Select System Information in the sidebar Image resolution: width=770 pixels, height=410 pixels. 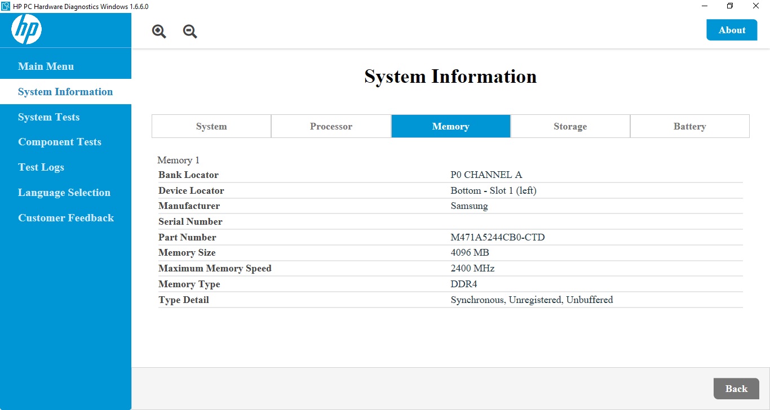pos(65,92)
